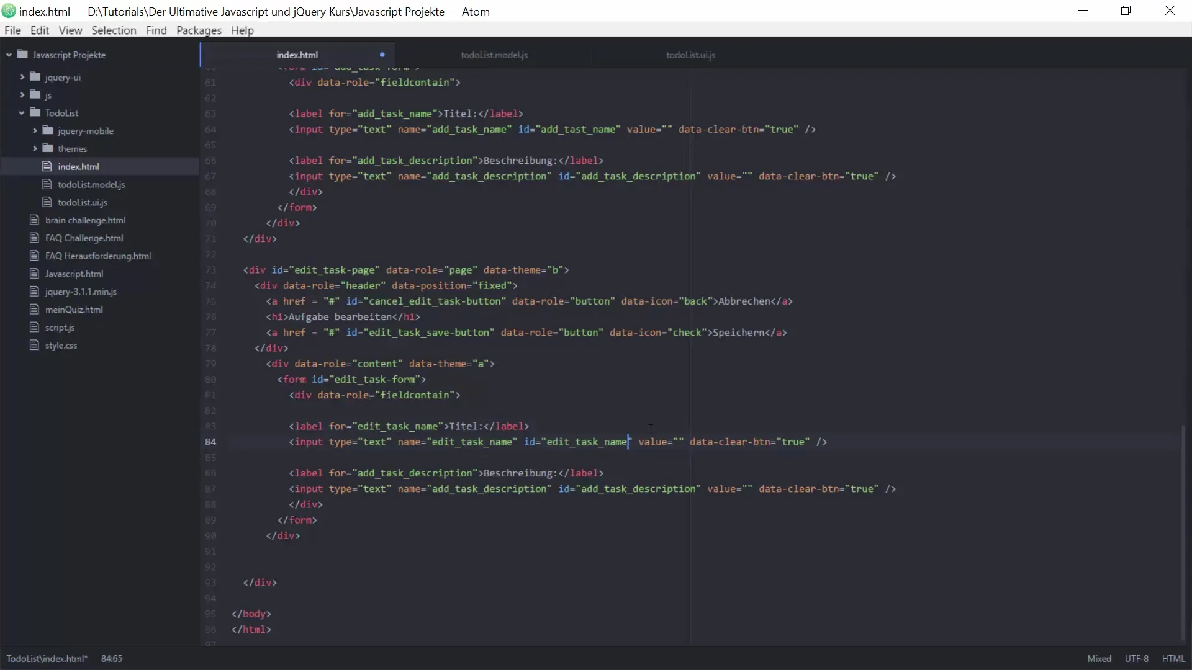Click the file icon of Javascript.html

(x=34, y=274)
